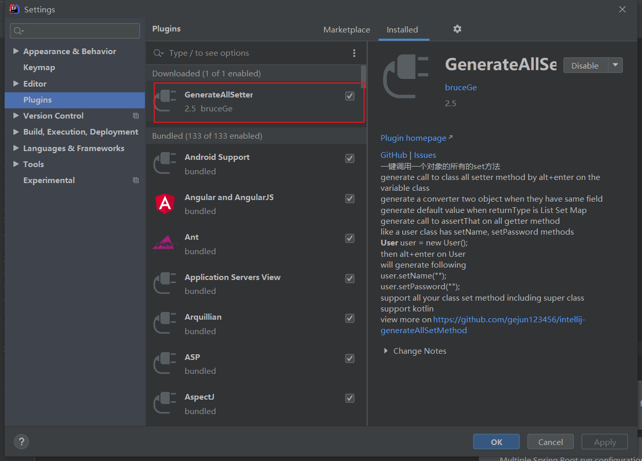
Task: Click the 'Downloaded (1 of 1 enabled)' header
Action: pyautogui.click(x=206, y=74)
